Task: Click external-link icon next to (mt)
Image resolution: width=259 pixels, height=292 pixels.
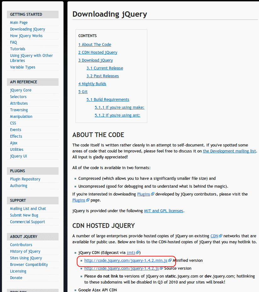Action: (x=138, y=252)
